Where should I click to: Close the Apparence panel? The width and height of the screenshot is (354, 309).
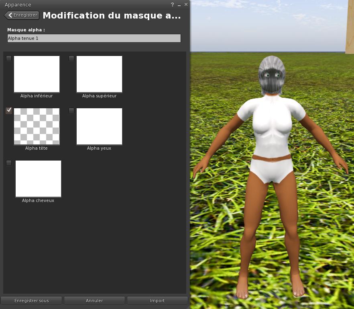tap(186, 4)
